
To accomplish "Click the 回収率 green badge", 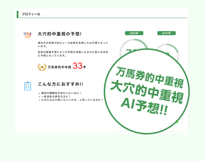I will [134, 33].
